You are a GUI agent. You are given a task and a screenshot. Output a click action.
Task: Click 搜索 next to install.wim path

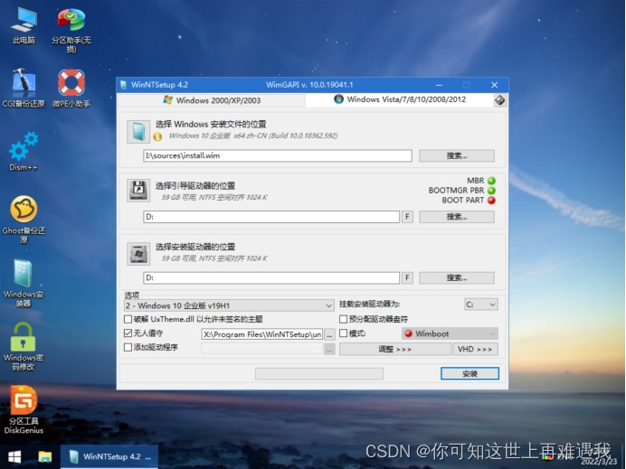[457, 155]
